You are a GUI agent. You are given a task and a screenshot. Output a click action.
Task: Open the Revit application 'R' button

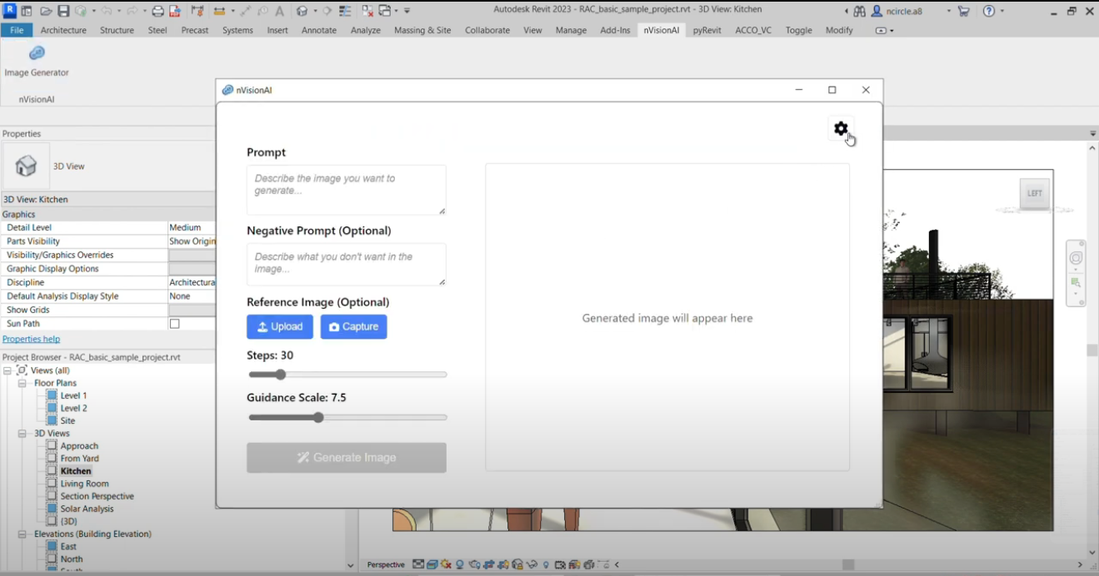(x=10, y=11)
